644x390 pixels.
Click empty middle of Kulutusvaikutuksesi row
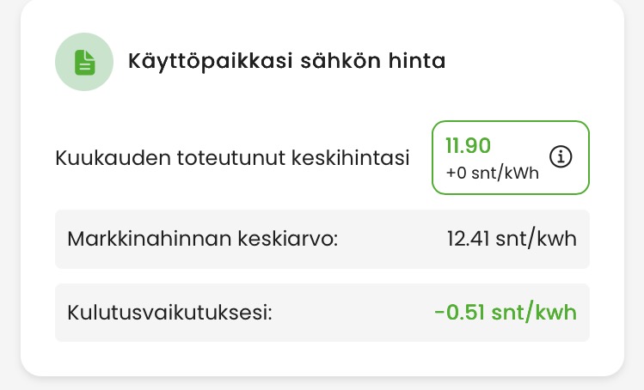coord(353,311)
